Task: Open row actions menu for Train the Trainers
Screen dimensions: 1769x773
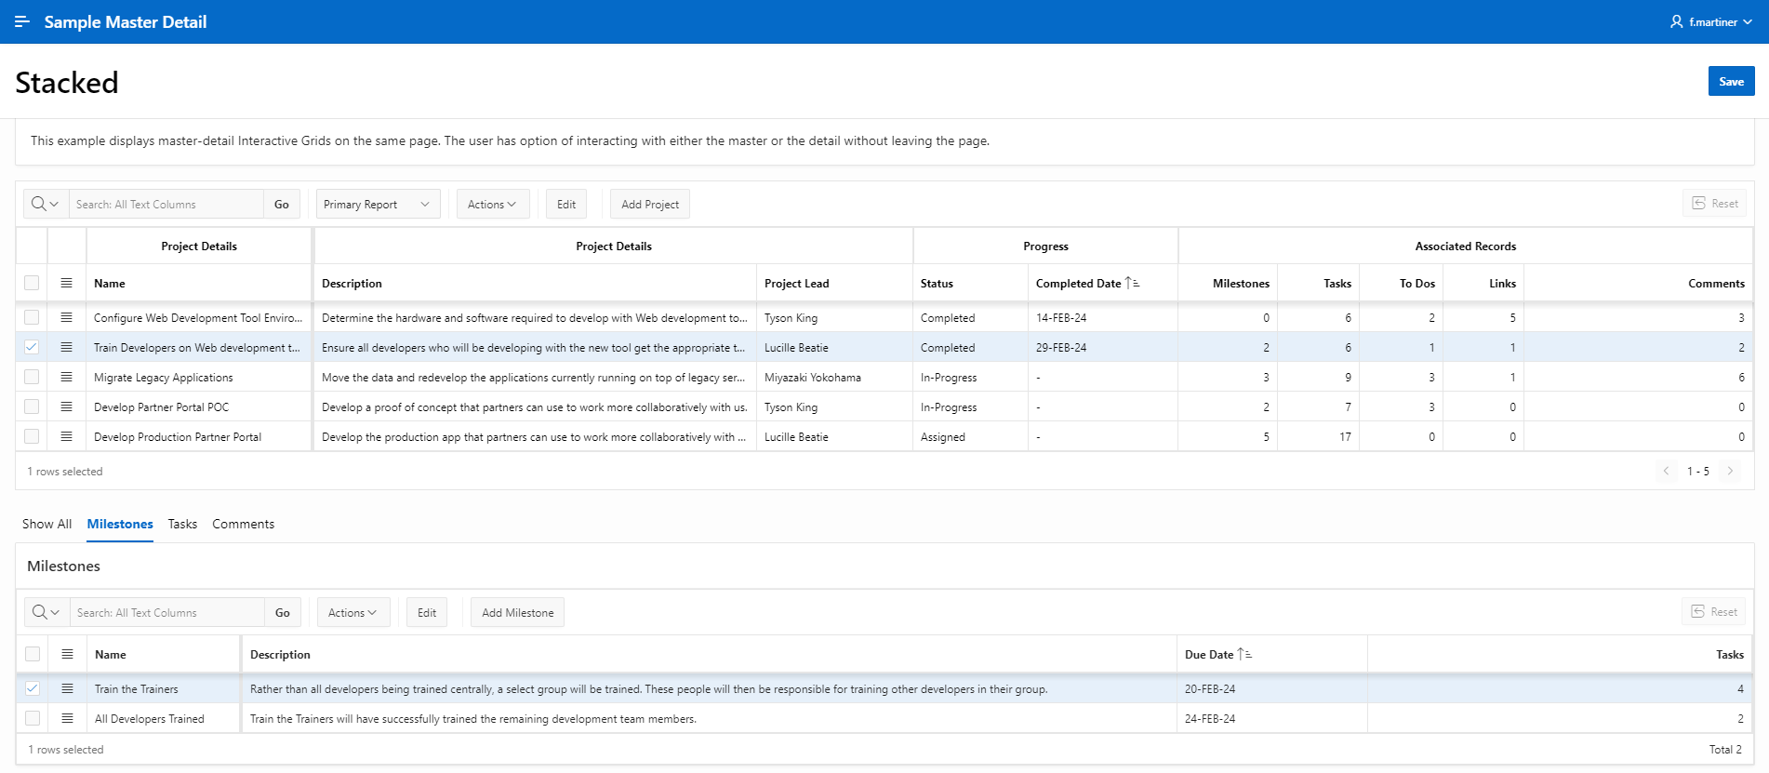Action: click(x=67, y=688)
